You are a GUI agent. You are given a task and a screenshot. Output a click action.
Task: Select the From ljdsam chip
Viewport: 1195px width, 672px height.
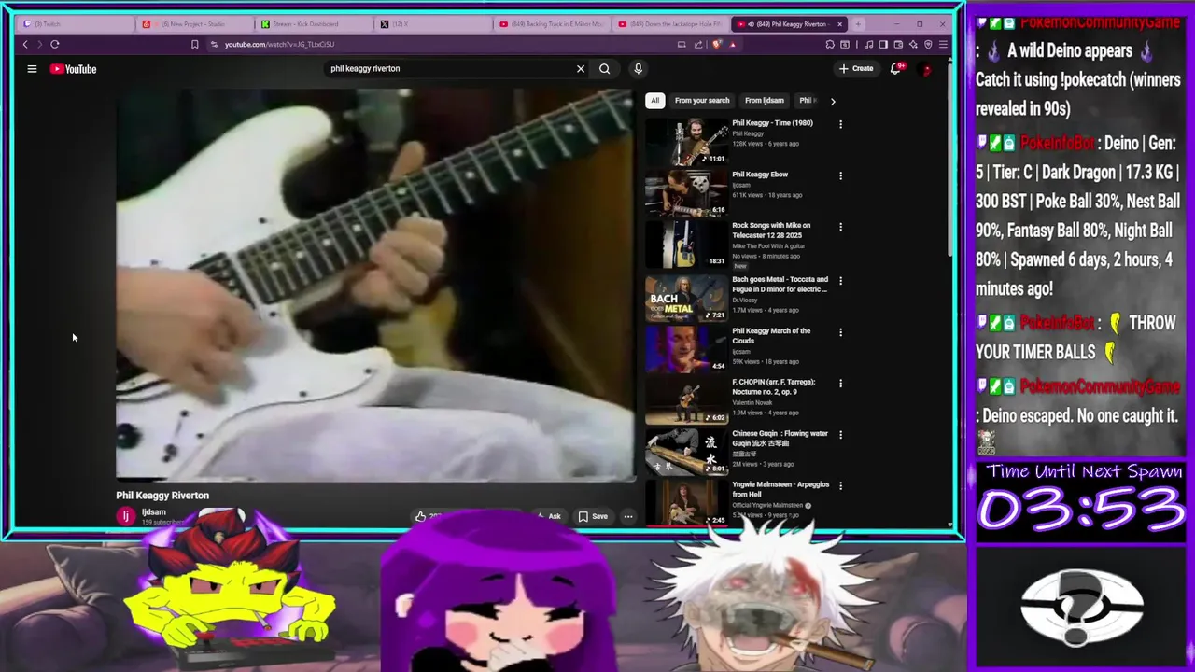(765, 101)
